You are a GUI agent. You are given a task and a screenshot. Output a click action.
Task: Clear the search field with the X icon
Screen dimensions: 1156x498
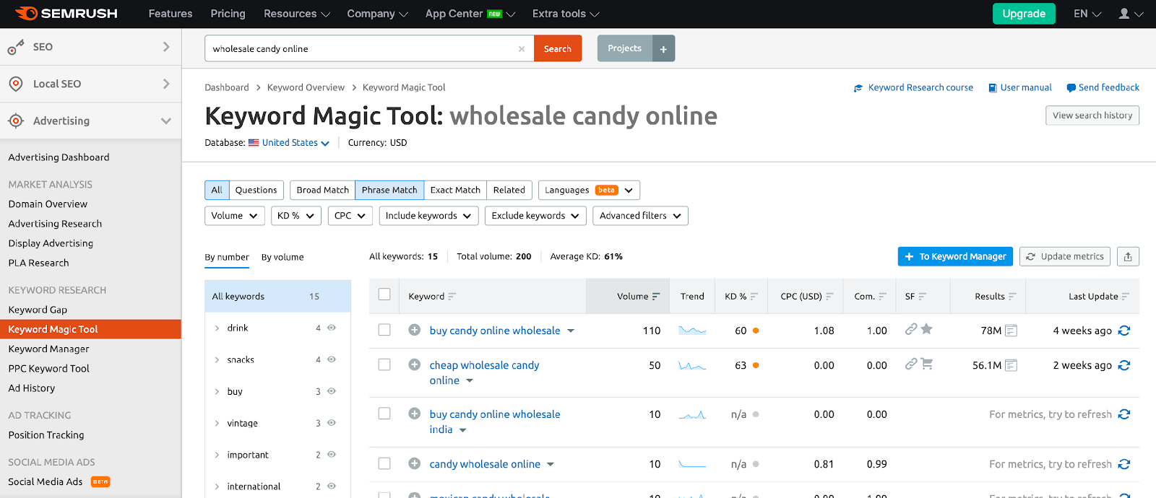click(x=522, y=49)
